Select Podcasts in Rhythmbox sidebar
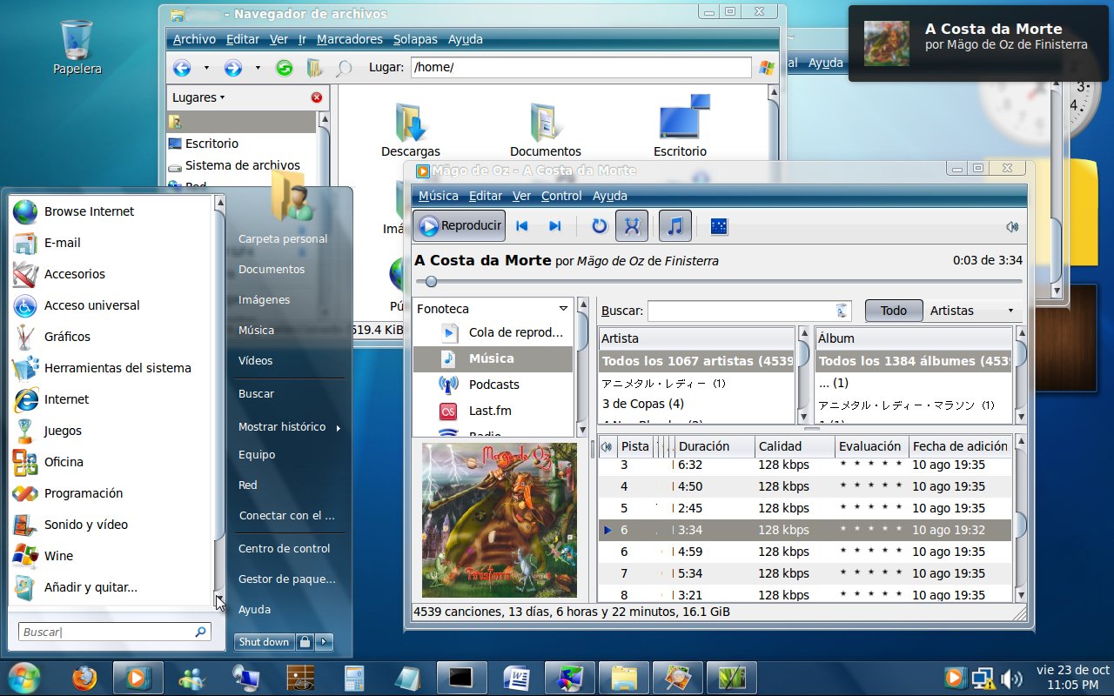 click(x=493, y=385)
